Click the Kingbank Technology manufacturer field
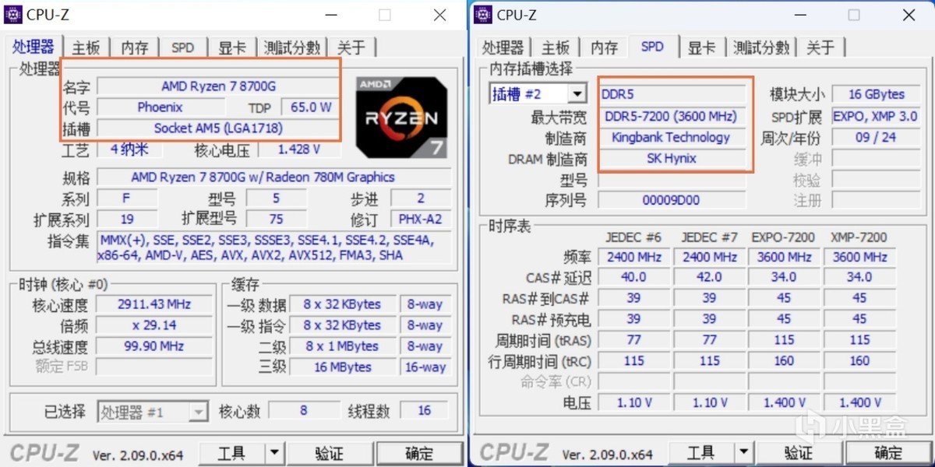 (x=672, y=138)
